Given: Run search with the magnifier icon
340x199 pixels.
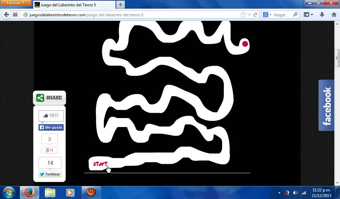Looking at the screenshot, I should [295, 15].
